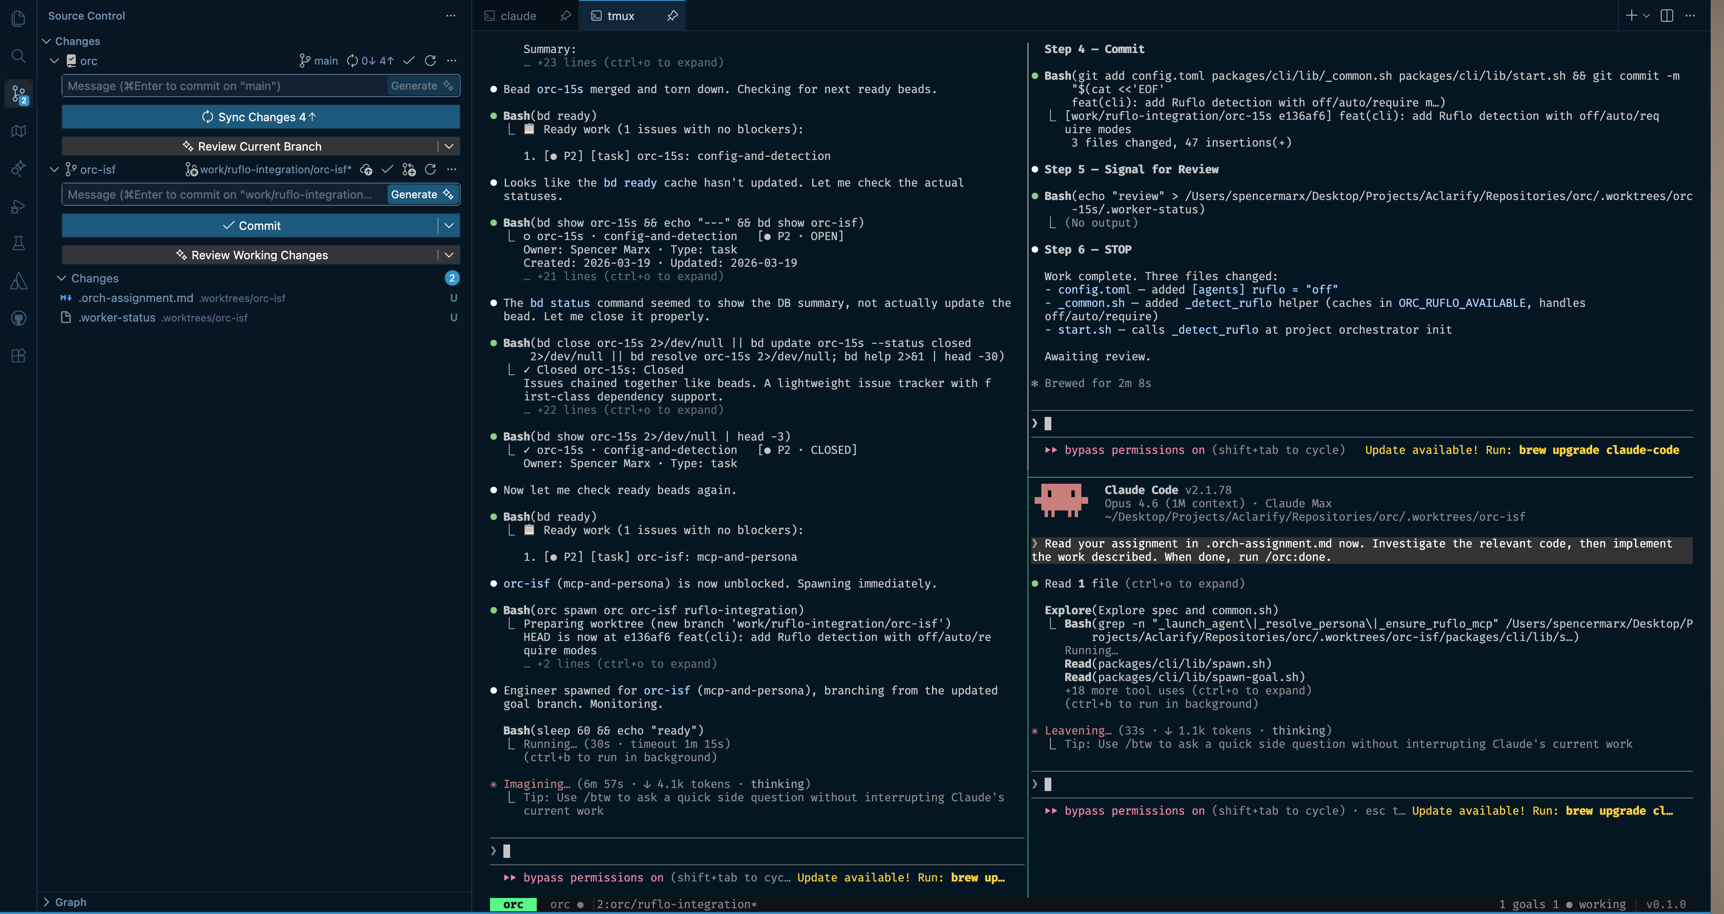This screenshot has width=1724, height=914.
Task: Split the terminal panel using the split icon
Action: tap(1666, 16)
